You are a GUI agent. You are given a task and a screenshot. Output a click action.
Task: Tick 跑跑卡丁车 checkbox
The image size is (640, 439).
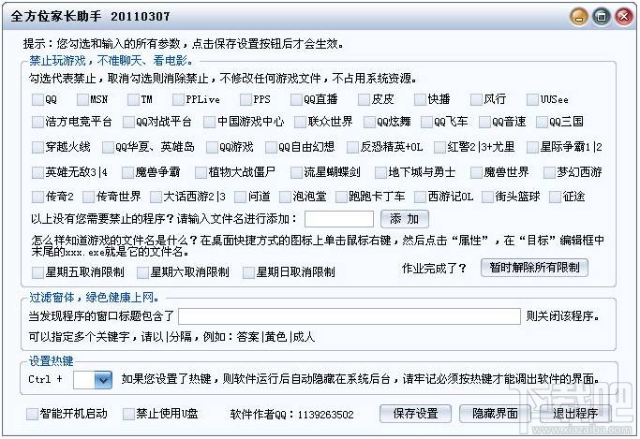click(x=341, y=197)
